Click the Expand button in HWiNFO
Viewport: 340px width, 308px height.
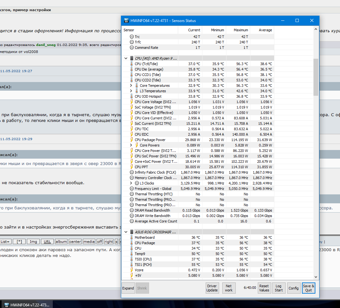(128, 288)
